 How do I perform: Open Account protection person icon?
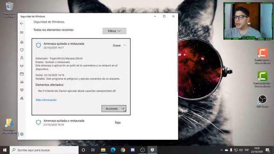click(22, 58)
